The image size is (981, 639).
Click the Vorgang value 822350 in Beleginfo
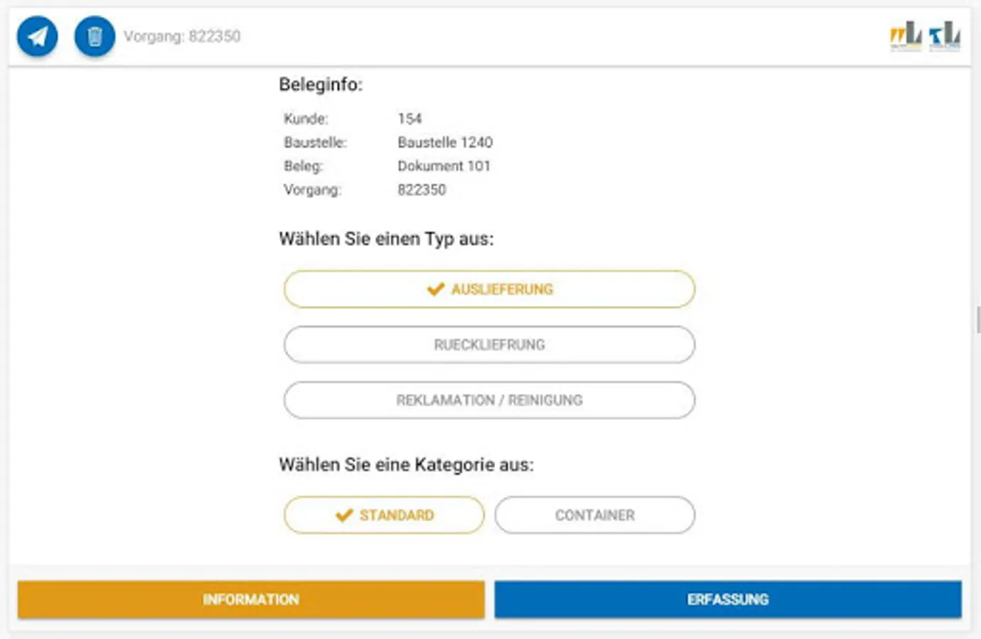coord(422,190)
